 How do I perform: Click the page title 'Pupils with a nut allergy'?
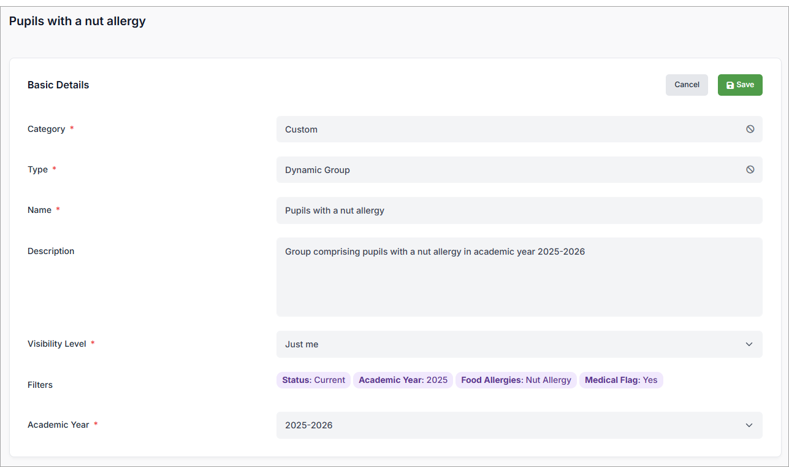tap(77, 21)
